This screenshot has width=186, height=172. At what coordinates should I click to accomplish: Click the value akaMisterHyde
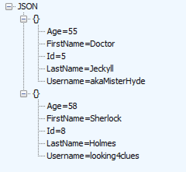tap(118, 81)
